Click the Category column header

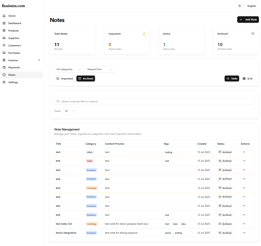tap(91, 144)
